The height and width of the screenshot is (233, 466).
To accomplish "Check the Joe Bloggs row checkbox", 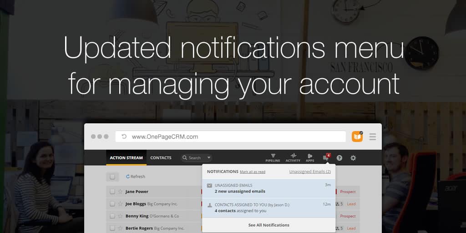I will tap(112, 204).
